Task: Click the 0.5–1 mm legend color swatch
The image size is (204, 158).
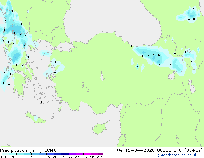Action: 13,154
